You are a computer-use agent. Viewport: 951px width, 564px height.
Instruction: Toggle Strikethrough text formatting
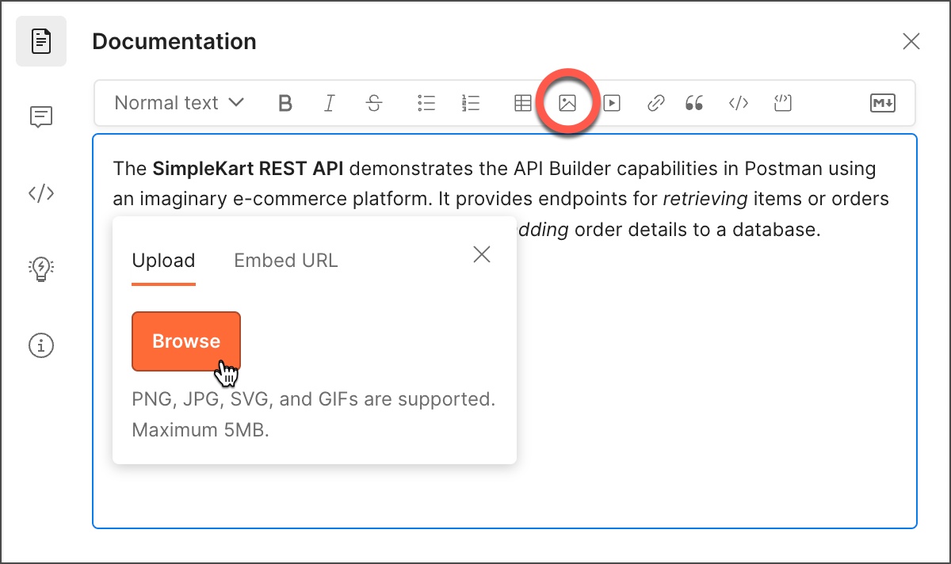click(374, 103)
